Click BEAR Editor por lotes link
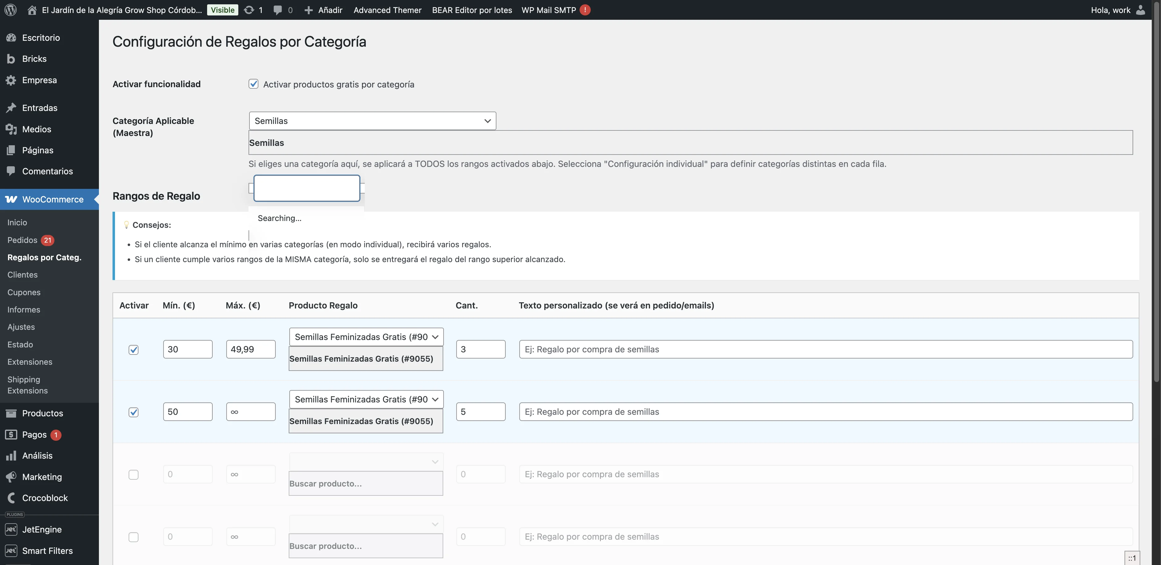This screenshot has height=565, width=1161. click(x=471, y=10)
